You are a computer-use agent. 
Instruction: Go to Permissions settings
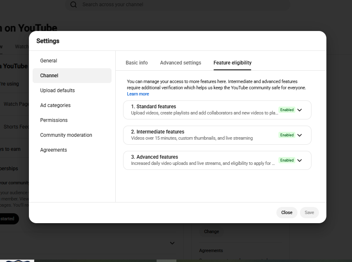(72, 120)
